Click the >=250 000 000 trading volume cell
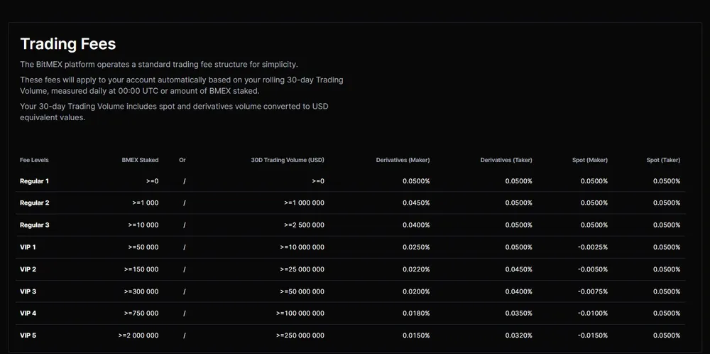Screen dimensions: 710x354 (300, 336)
